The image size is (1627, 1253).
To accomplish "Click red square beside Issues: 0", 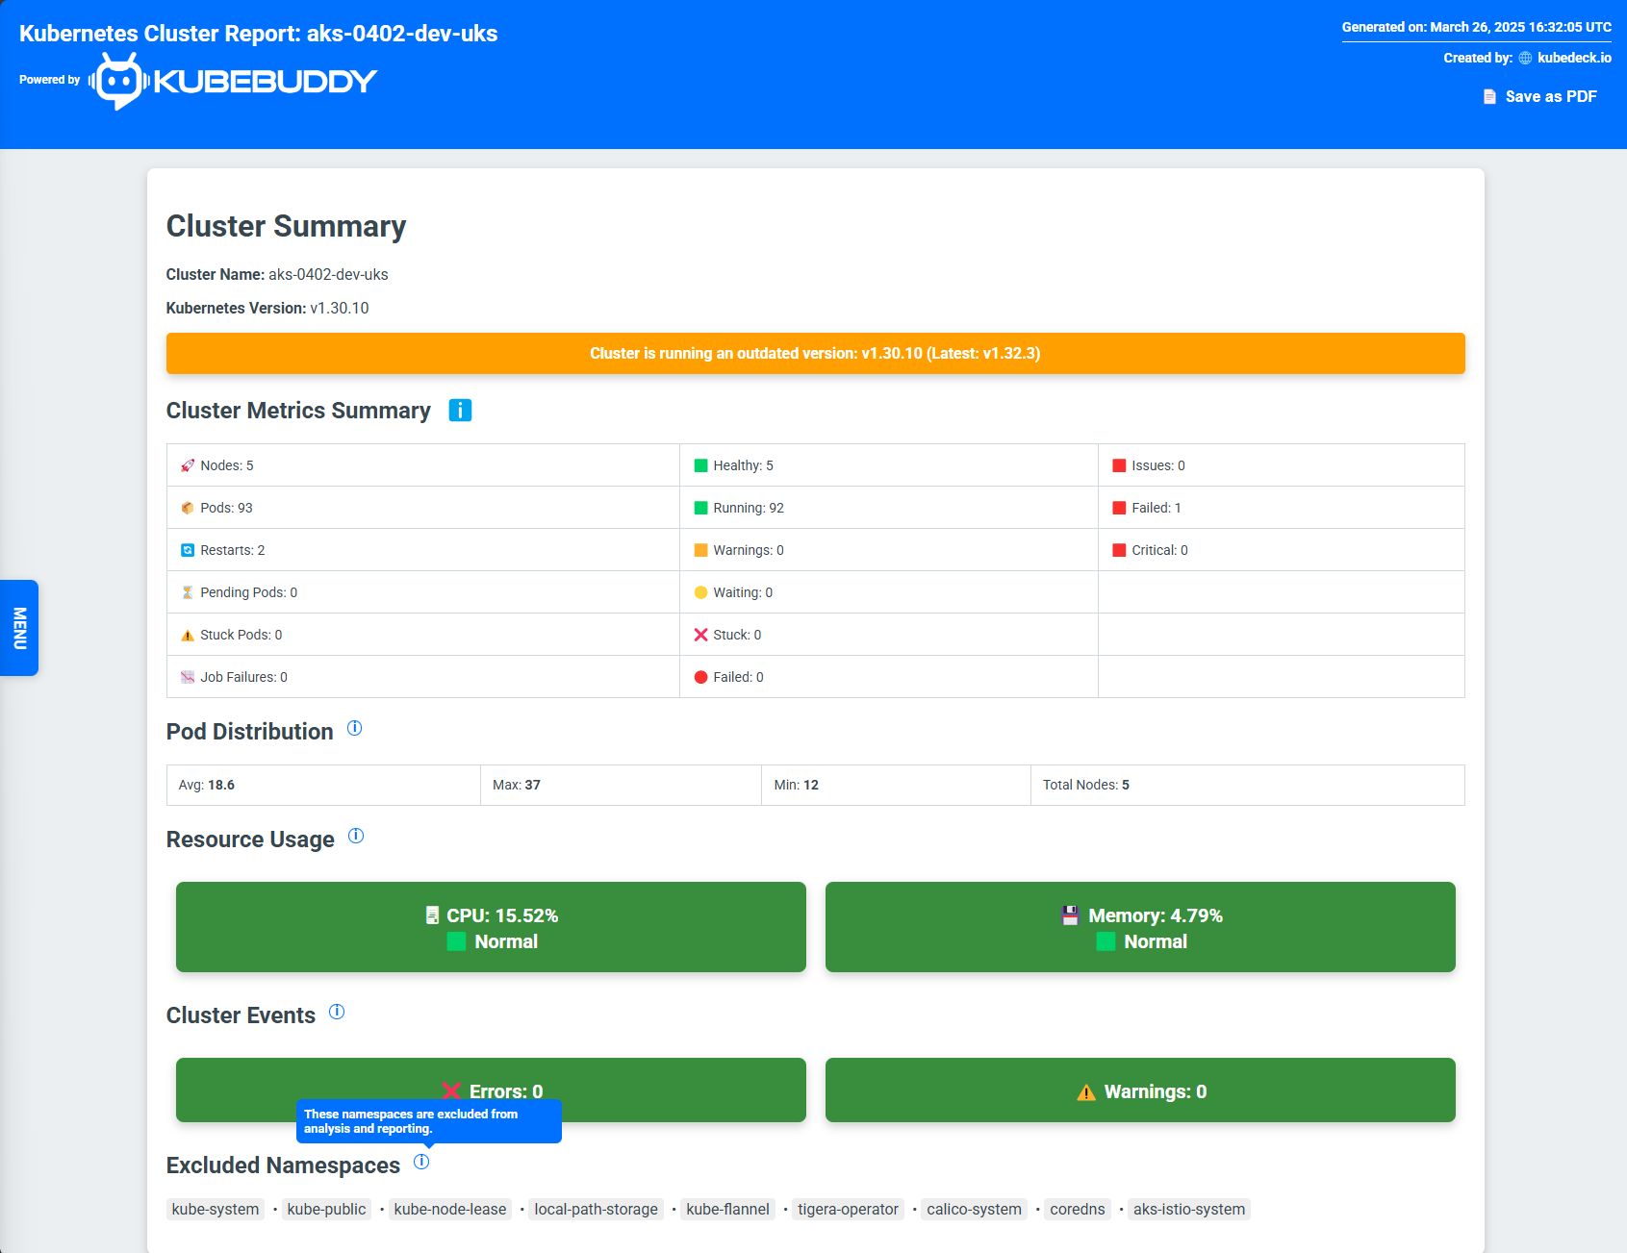I will [x=1119, y=465].
